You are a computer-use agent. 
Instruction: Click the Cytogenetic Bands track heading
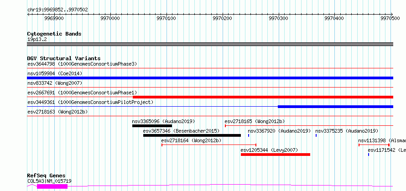click(x=54, y=34)
